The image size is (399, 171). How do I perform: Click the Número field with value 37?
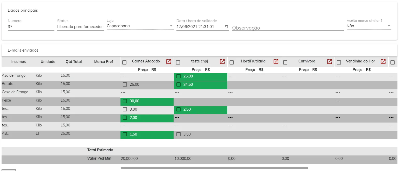pos(31,27)
